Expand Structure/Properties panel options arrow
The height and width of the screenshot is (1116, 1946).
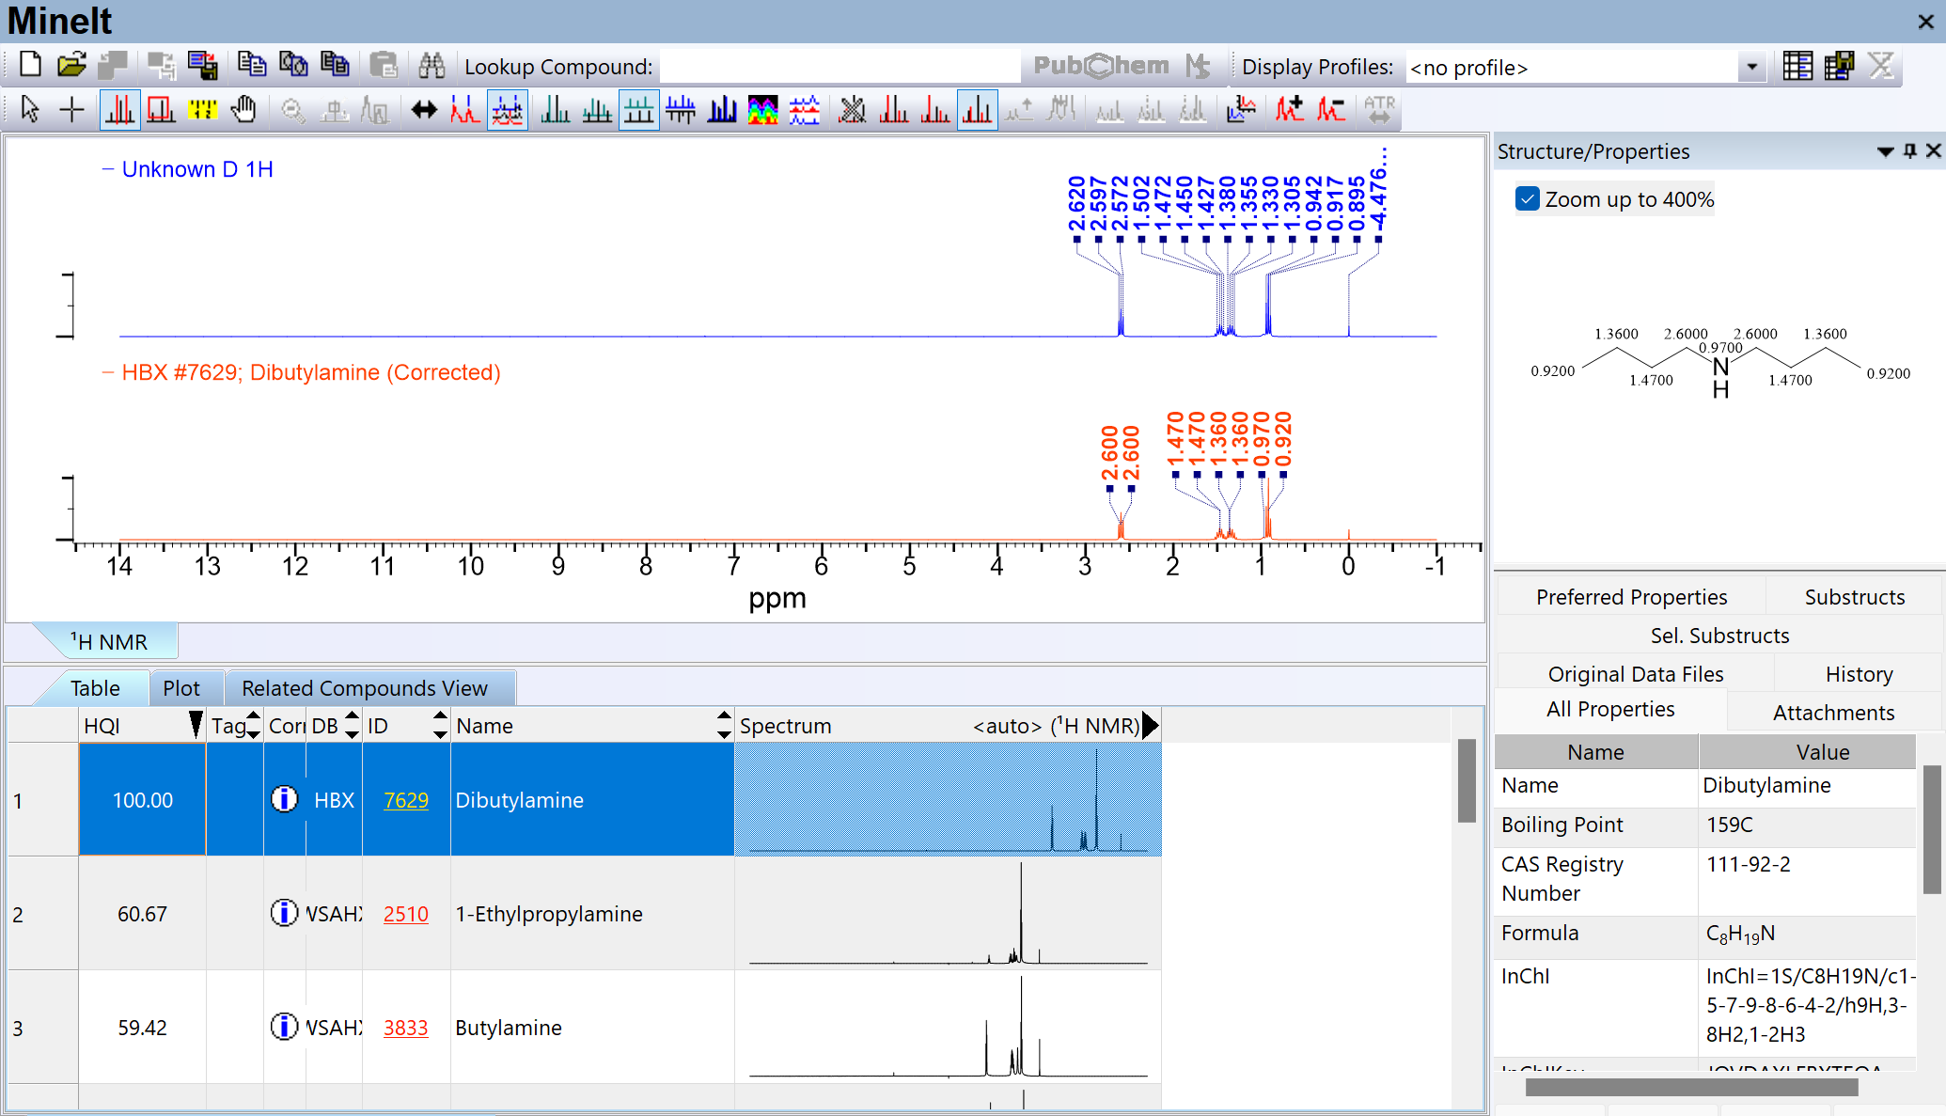click(x=1885, y=151)
